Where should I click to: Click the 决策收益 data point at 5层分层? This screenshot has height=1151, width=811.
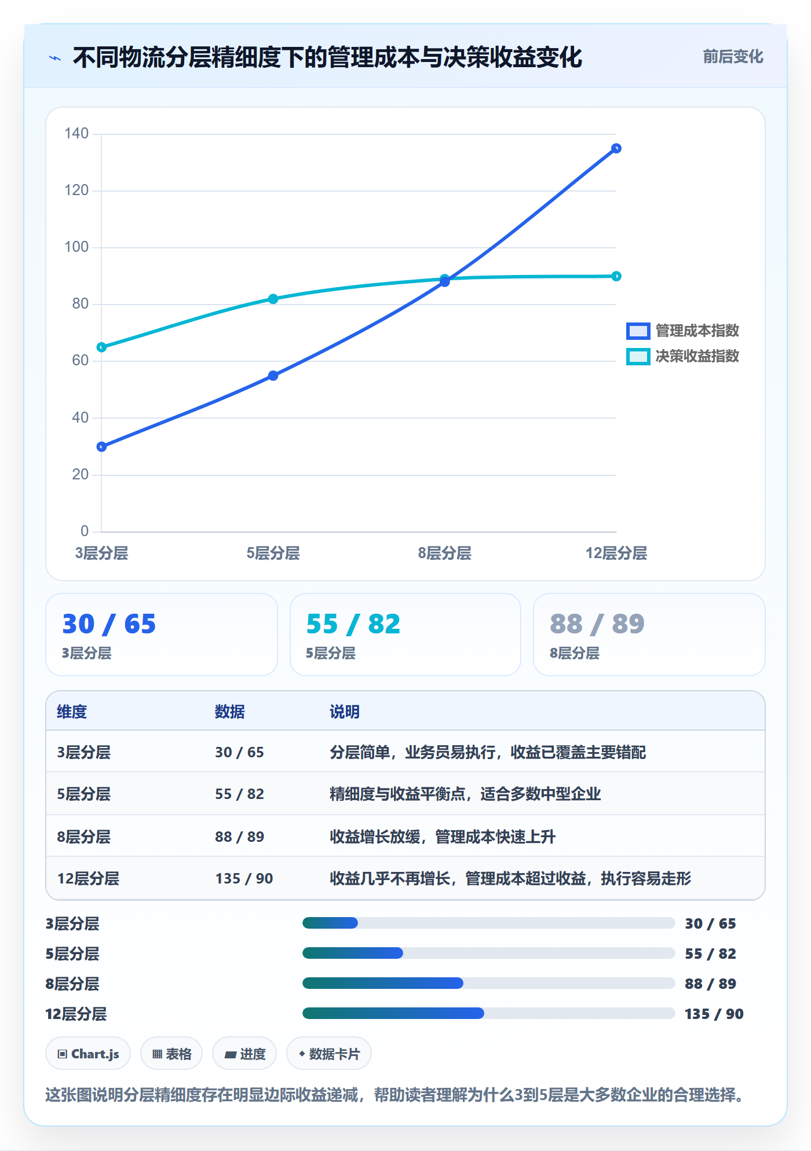(x=273, y=299)
